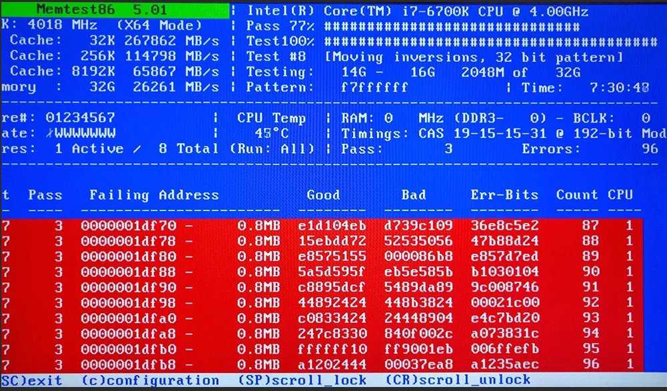Screen dimensions: 667x391
Task: Click the (SP)scroll_lock option
Action: tap(299, 381)
